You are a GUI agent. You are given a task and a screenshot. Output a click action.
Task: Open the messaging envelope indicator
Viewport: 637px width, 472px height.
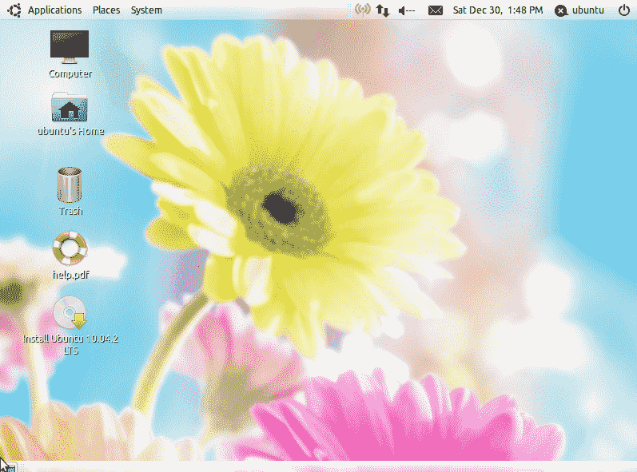pos(435,10)
